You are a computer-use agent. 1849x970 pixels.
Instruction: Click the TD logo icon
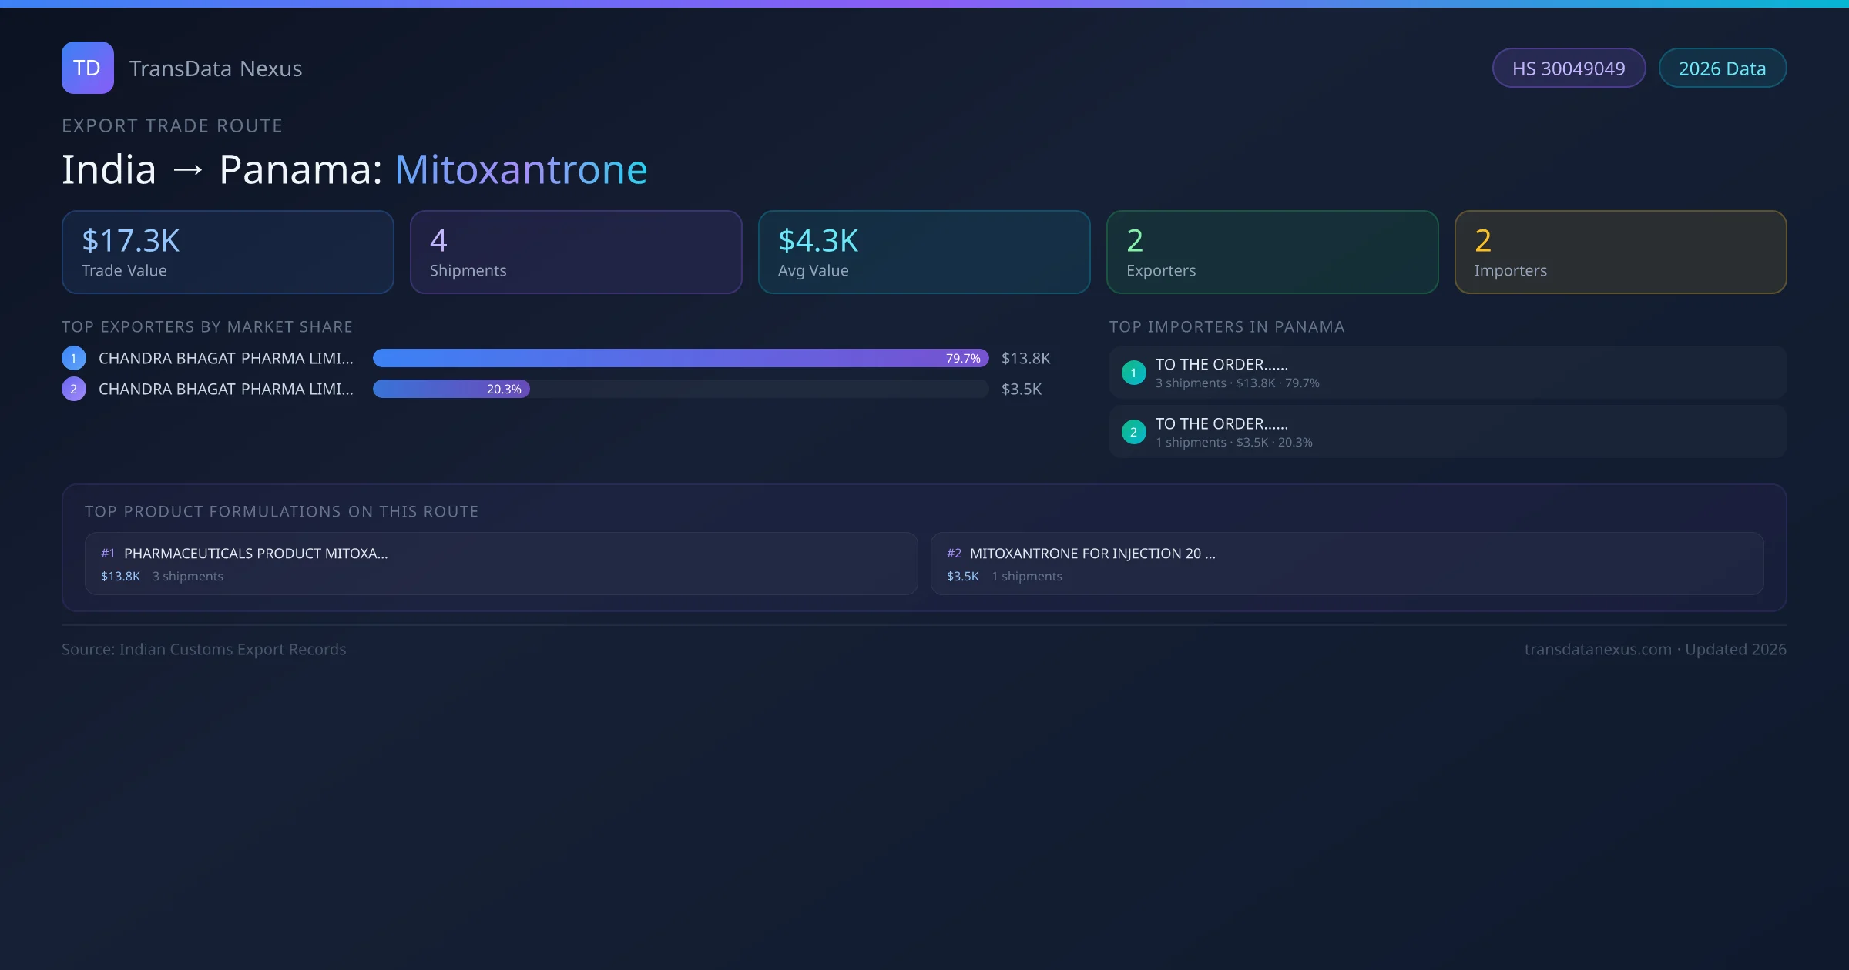click(x=87, y=68)
